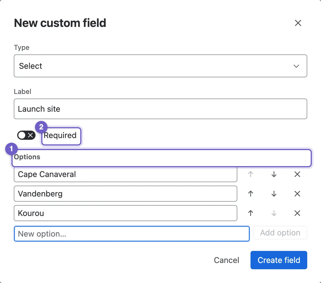Image resolution: width=321 pixels, height=283 pixels.
Task: Click the Required label text
Action: (x=60, y=135)
